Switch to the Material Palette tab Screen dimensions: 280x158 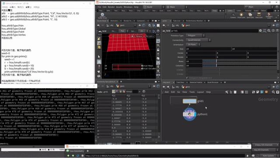196,83
